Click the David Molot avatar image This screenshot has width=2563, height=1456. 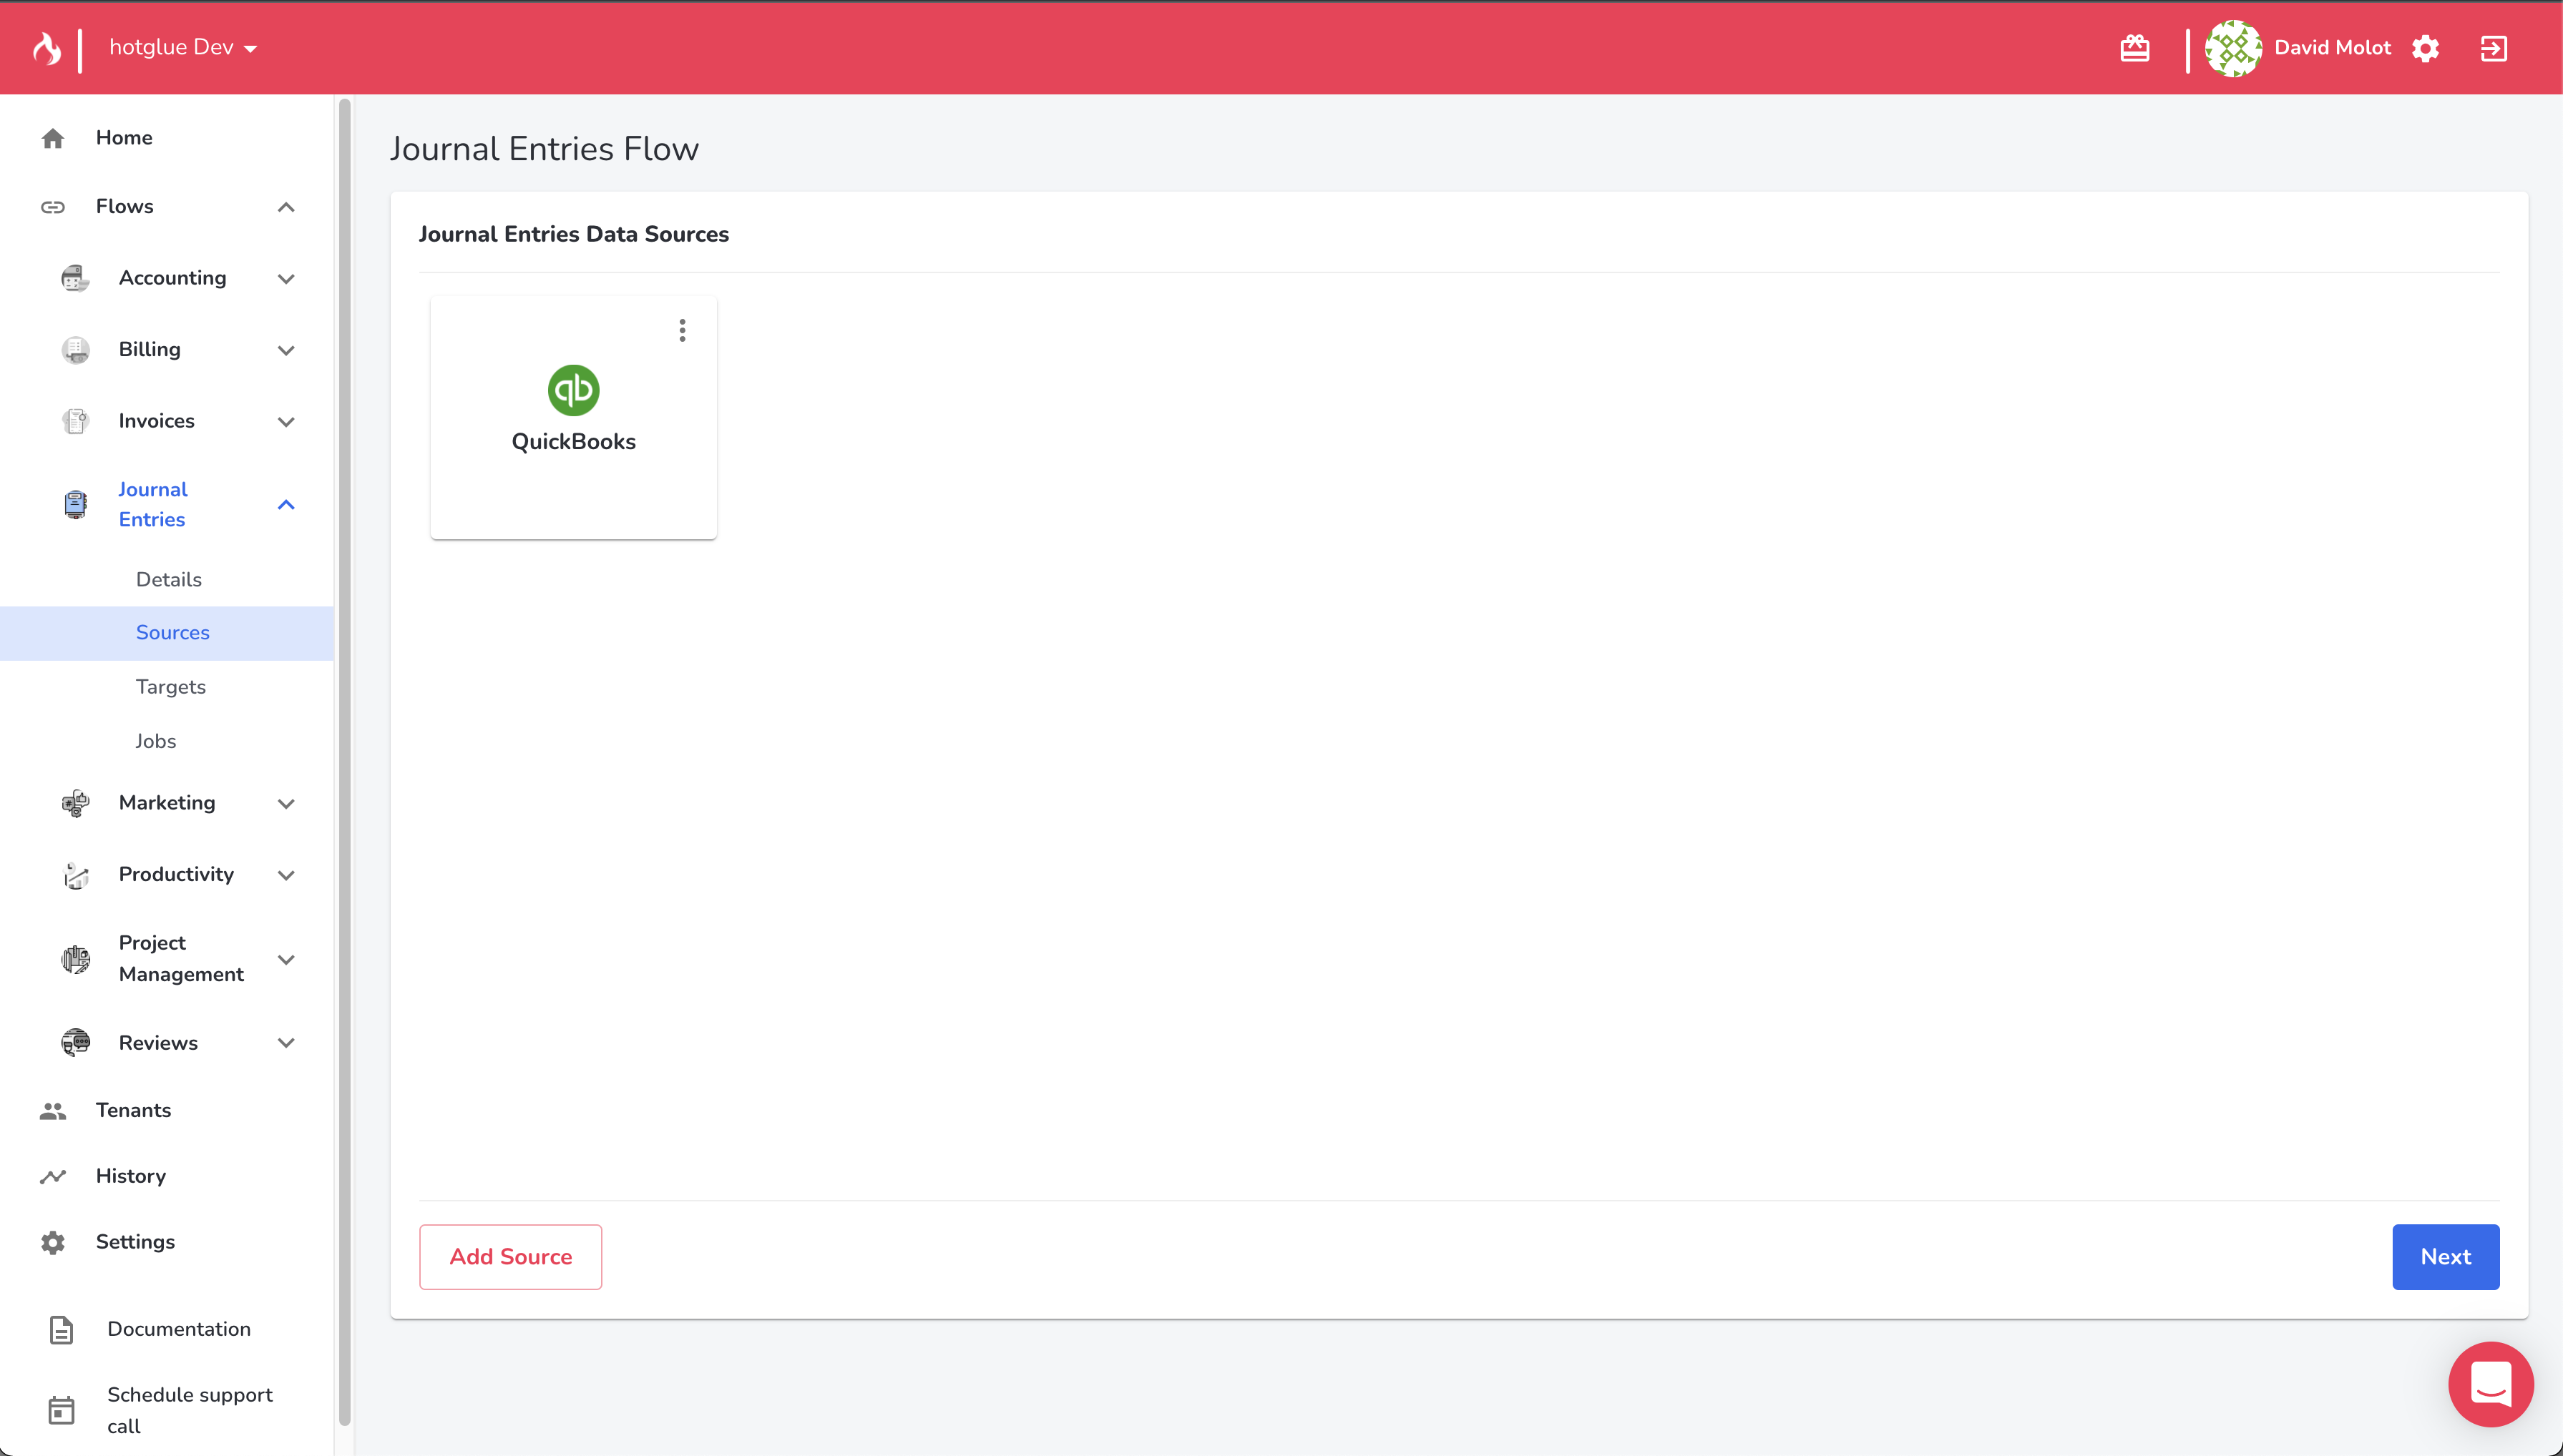click(x=2233, y=48)
